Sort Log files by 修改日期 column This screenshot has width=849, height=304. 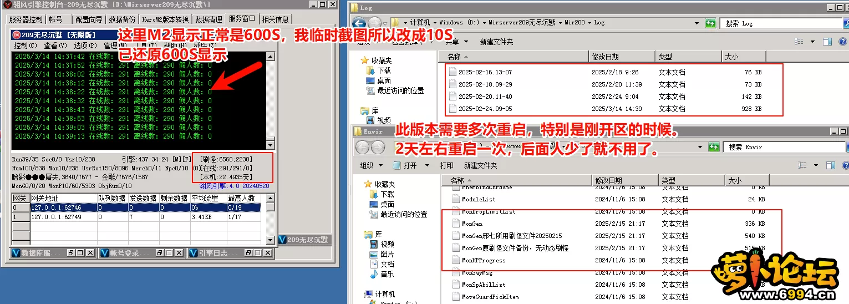[621, 57]
